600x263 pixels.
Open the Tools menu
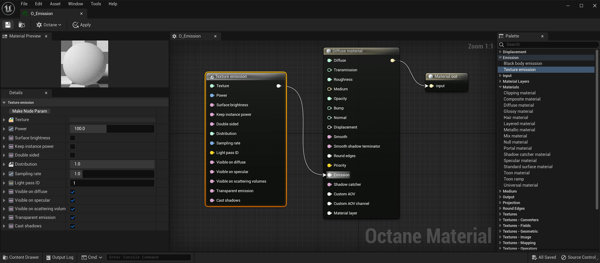click(x=96, y=4)
